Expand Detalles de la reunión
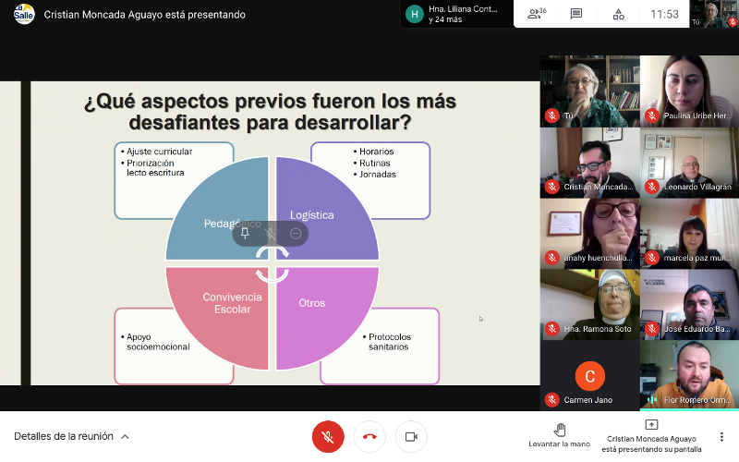 tap(64, 436)
